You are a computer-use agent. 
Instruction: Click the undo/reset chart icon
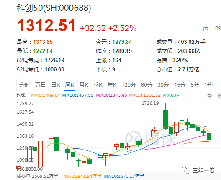(210, 96)
